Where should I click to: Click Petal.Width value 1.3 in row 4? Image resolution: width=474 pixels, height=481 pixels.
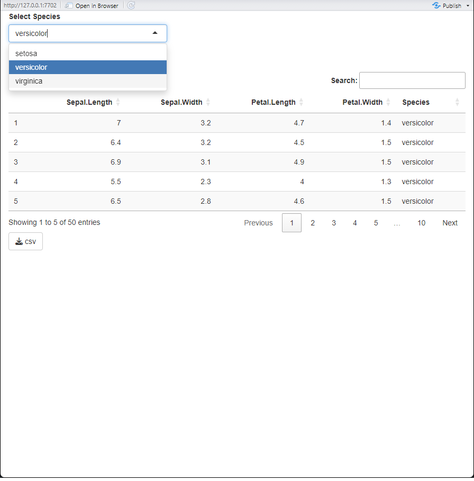pos(386,181)
